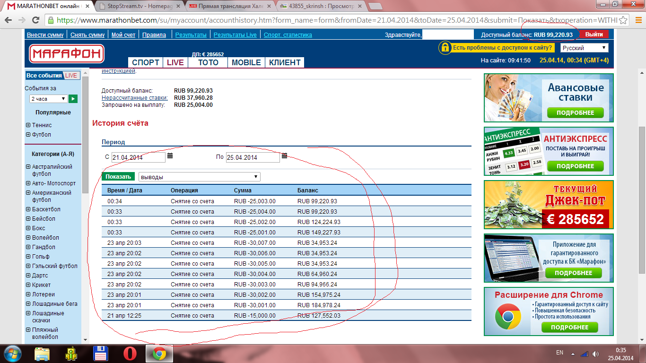Image resolution: width=646 pixels, height=363 pixels.
Task: Click the green go arrow beside 2 часа
Action: 73,99
